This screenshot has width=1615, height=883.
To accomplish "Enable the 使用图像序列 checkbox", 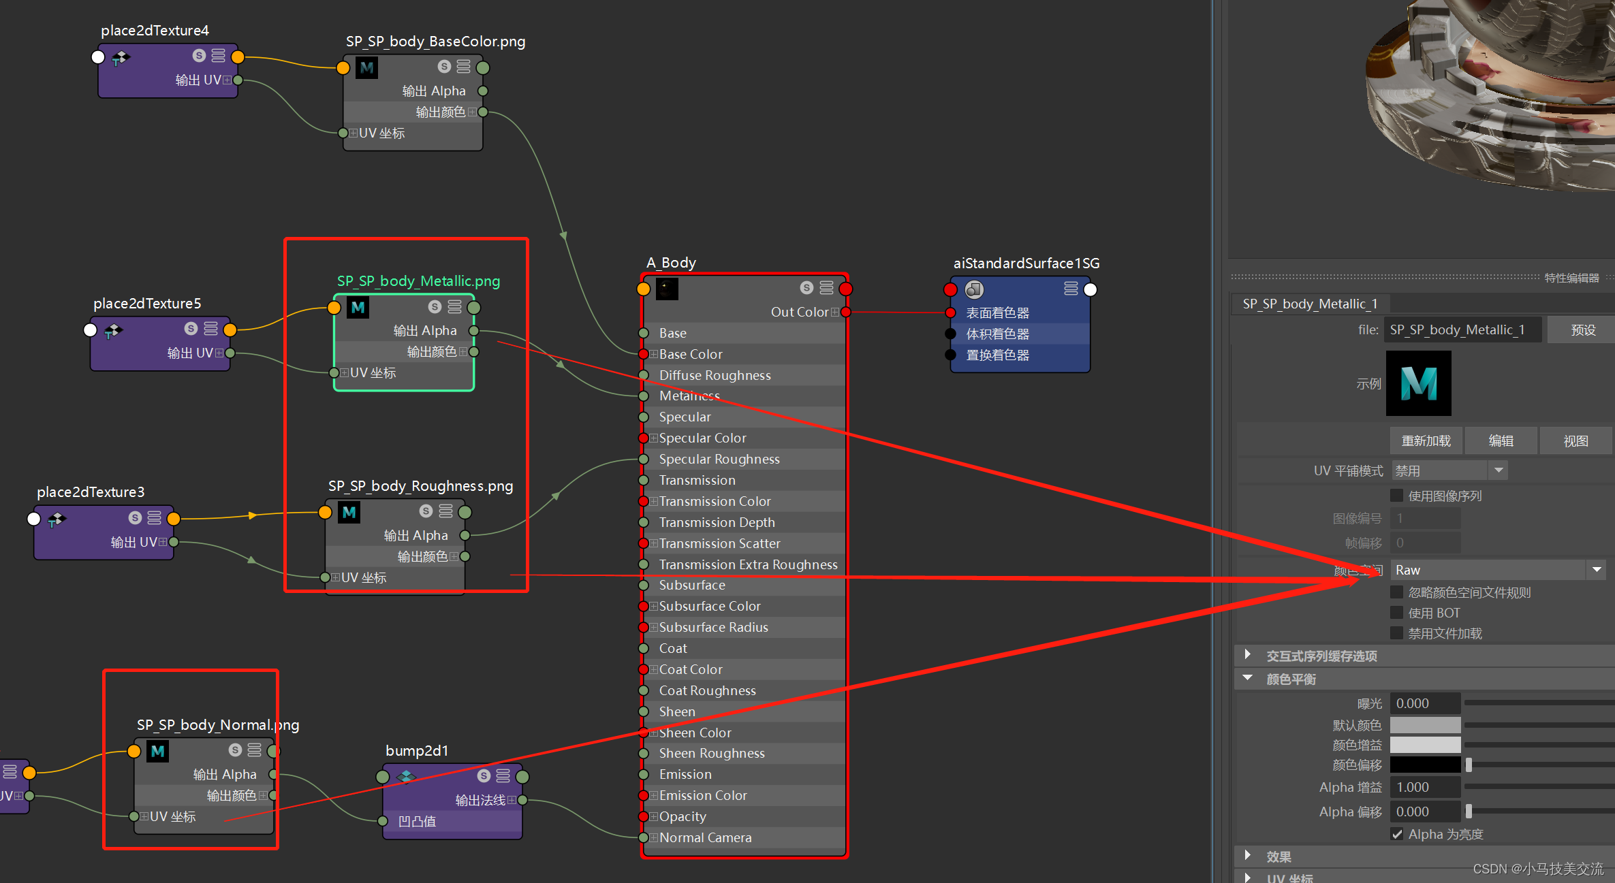I will tap(1397, 496).
